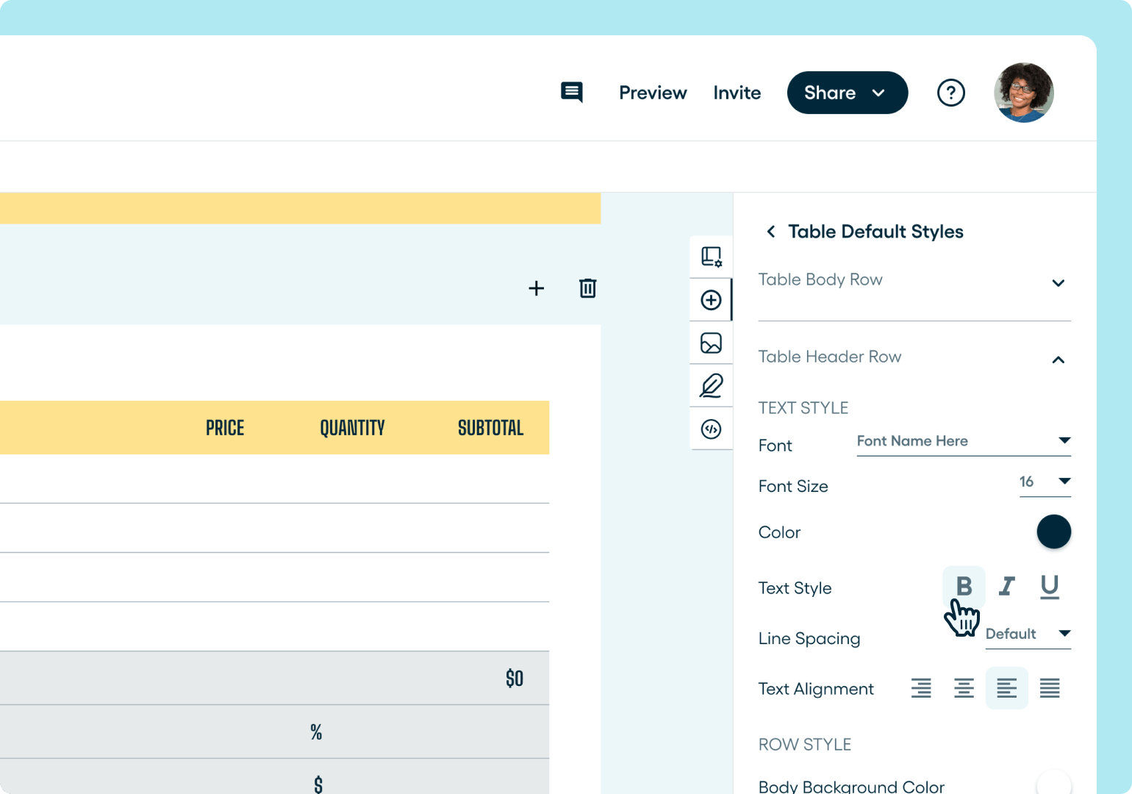
Task: Toggle underline text style
Action: click(1049, 586)
